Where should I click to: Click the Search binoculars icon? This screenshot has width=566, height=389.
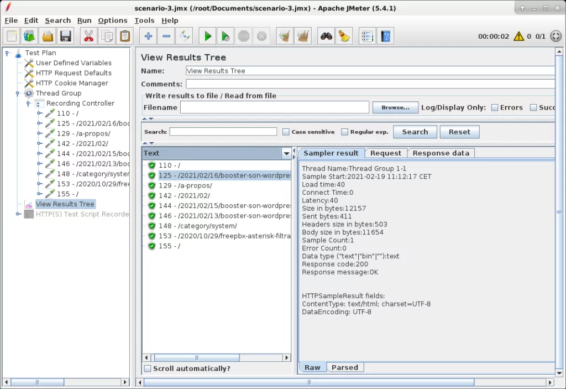[x=326, y=36]
